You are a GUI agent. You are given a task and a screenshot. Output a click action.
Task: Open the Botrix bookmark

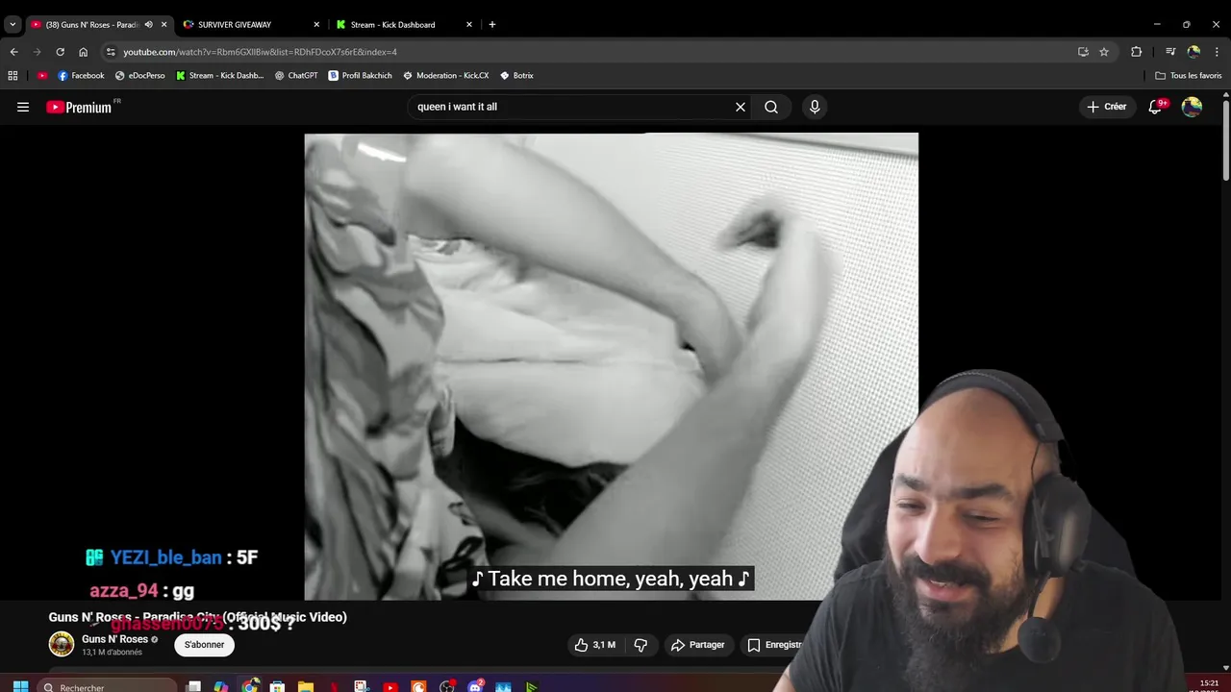pos(516,75)
